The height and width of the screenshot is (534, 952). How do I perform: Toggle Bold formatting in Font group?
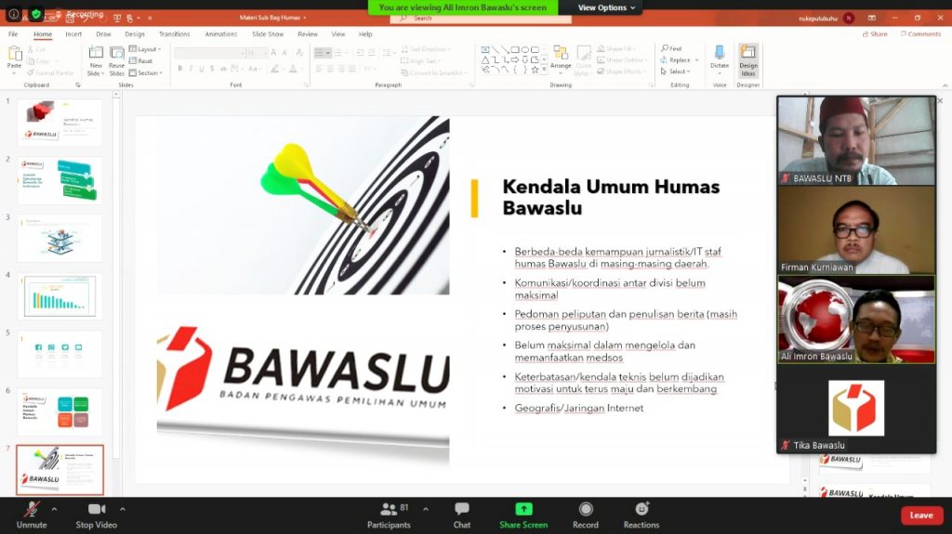click(179, 69)
